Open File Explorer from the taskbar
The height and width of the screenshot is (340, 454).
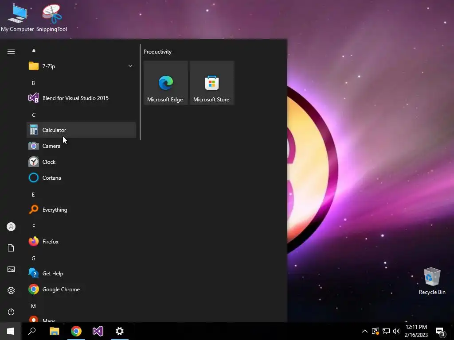pos(54,331)
